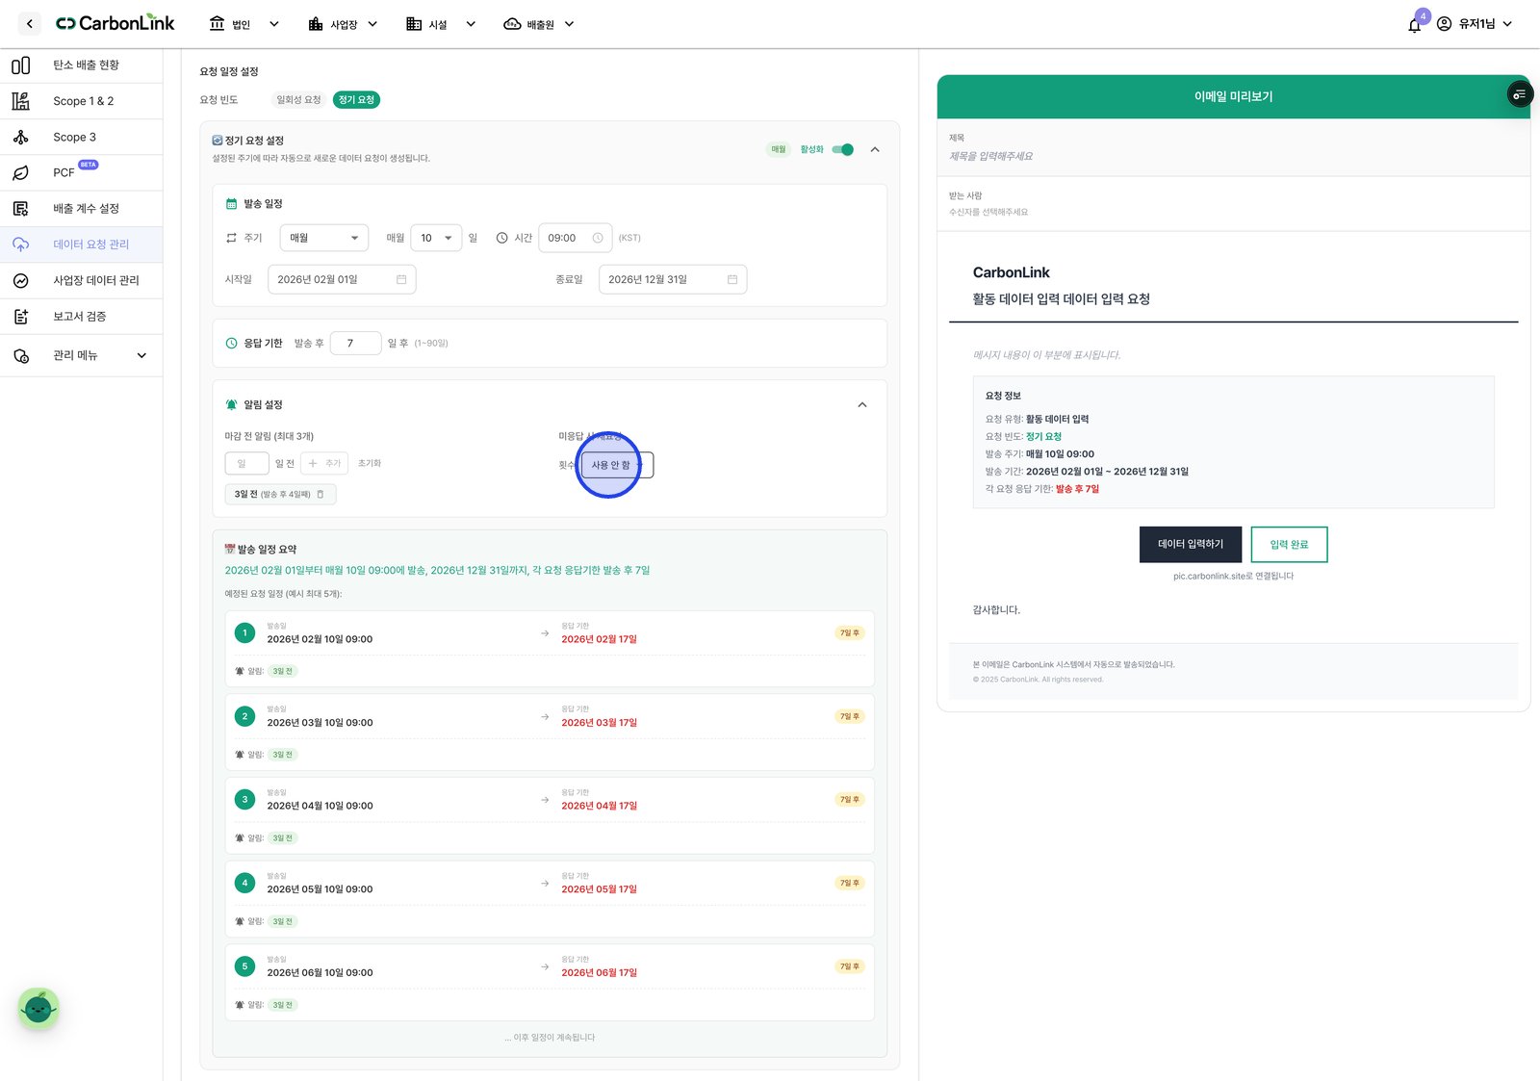Click the 응답 기한 days input field
The image size is (1540, 1081).
(x=355, y=344)
